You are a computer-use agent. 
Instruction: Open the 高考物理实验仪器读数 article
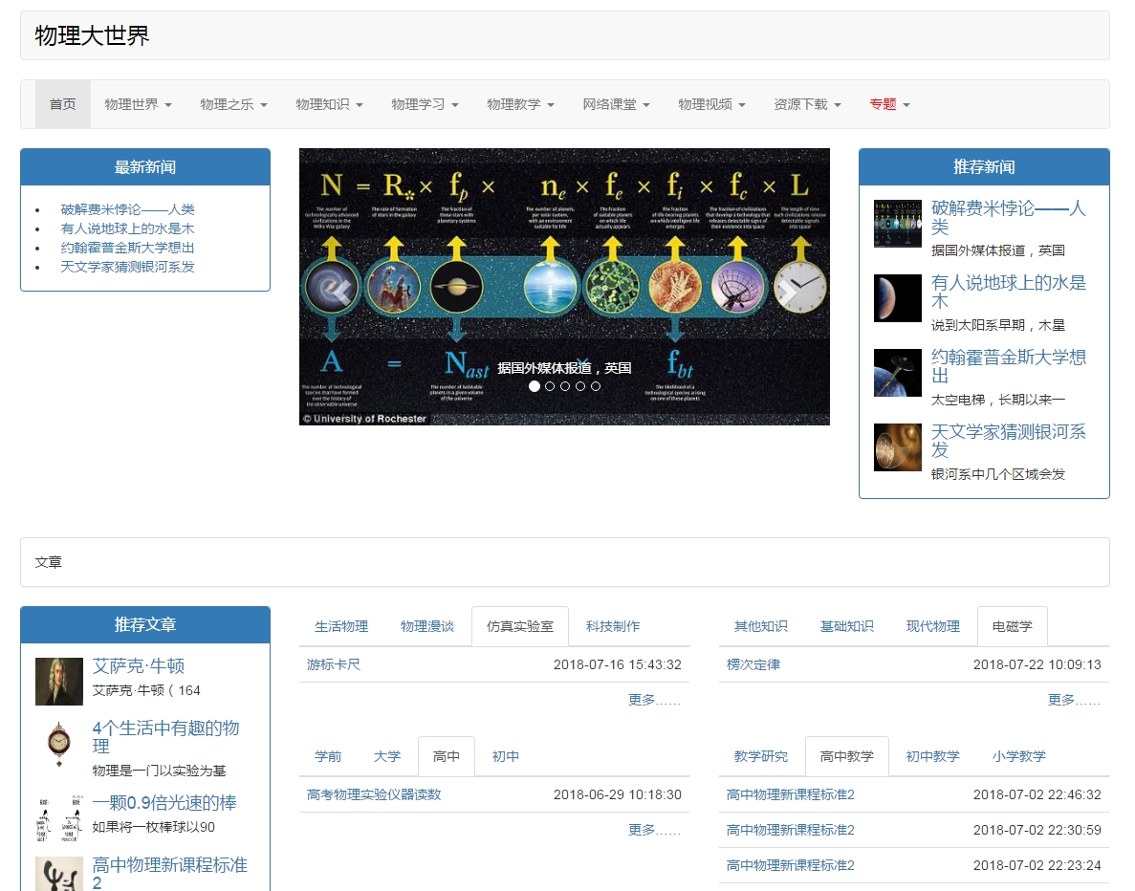point(374,794)
